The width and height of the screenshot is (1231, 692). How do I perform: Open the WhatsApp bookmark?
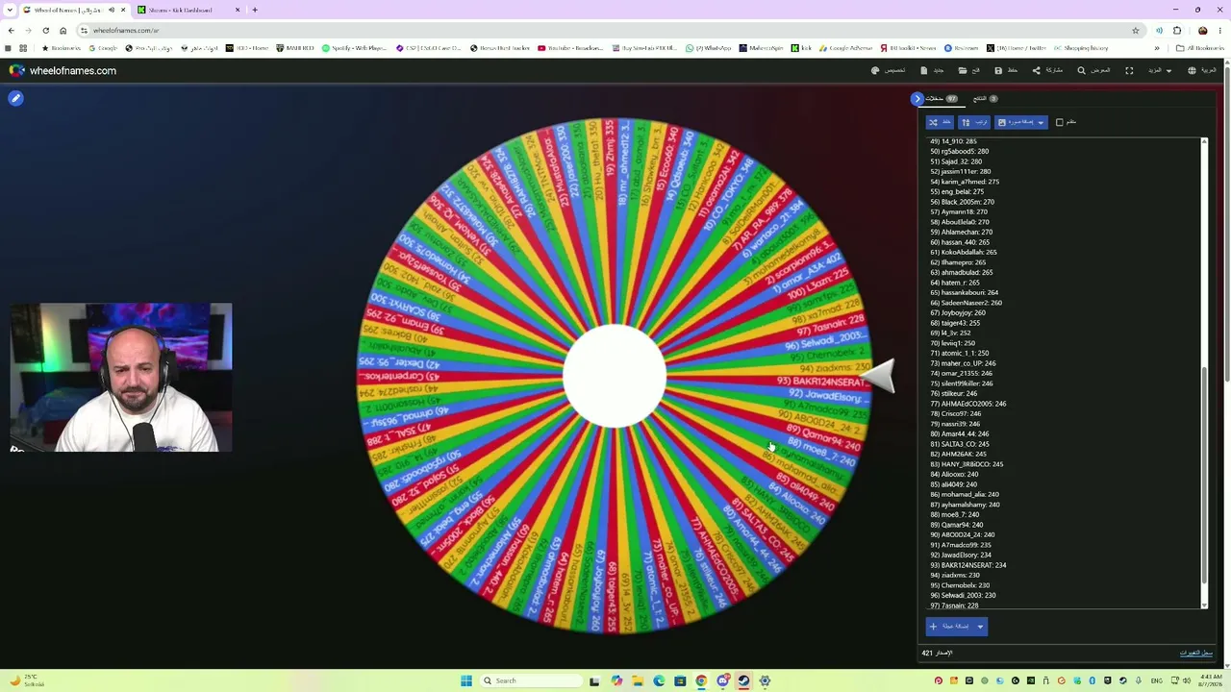click(708, 48)
